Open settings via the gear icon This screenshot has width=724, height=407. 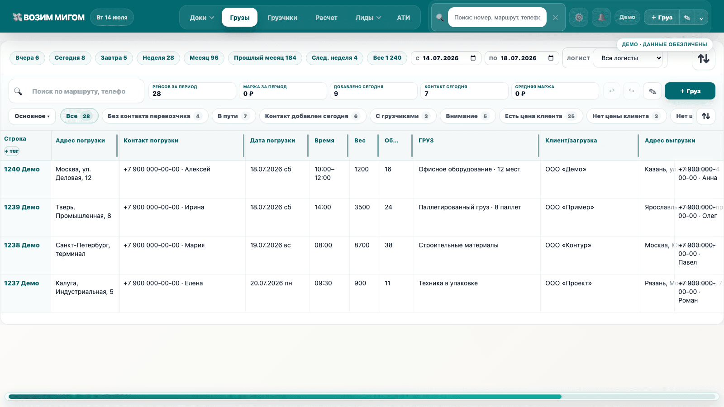click(579, 18)
